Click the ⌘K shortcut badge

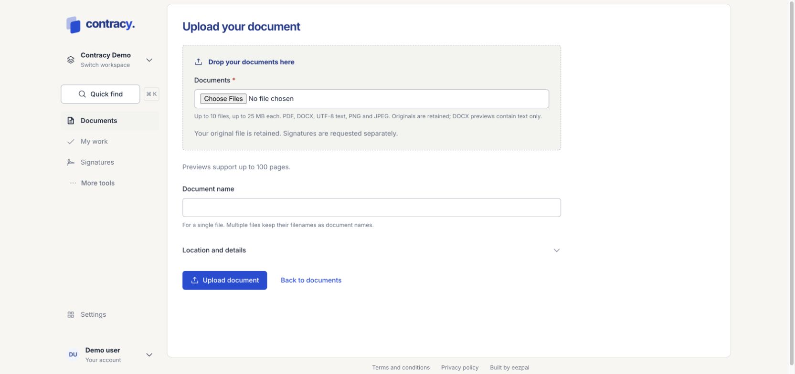[151, 94]
